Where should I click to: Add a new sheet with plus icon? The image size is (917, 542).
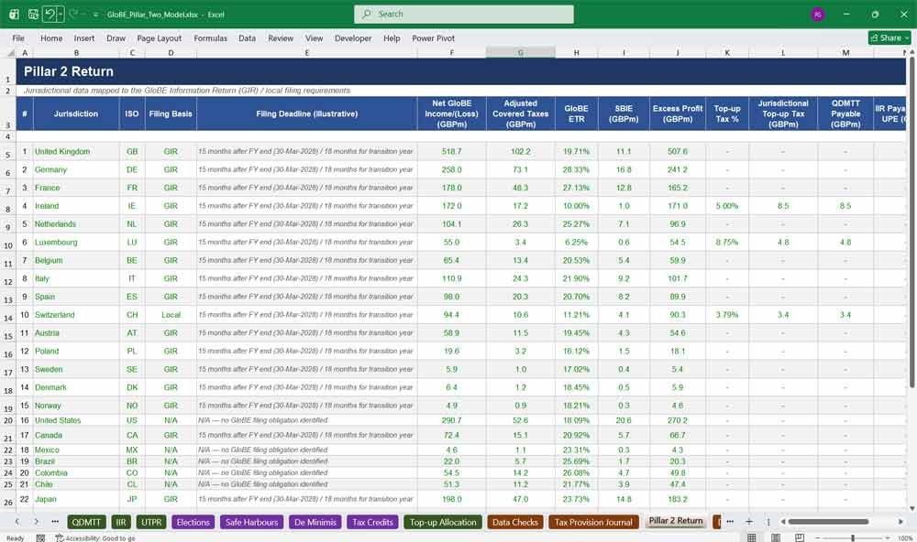click(749, 522)
